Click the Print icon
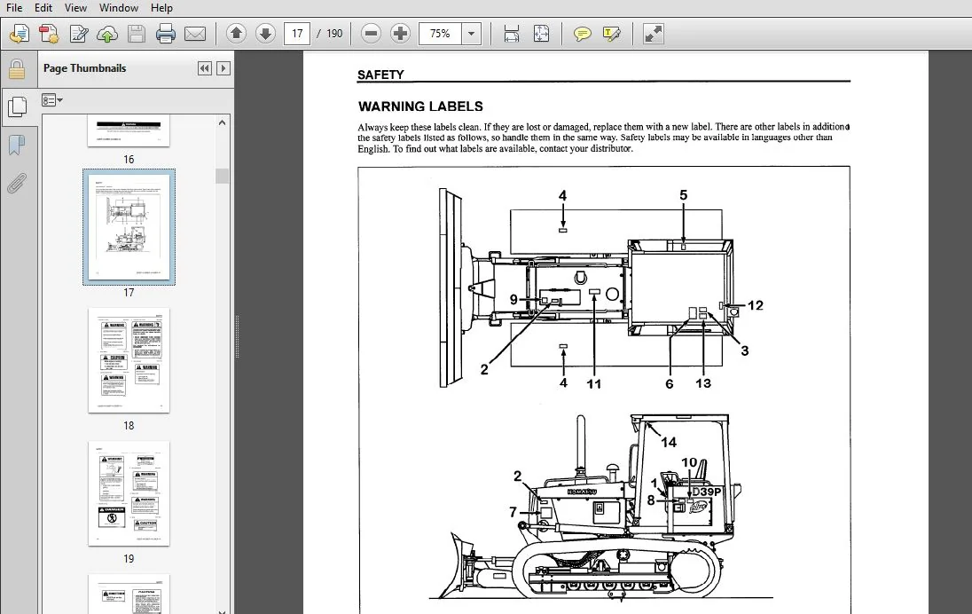 click(166, 34)
